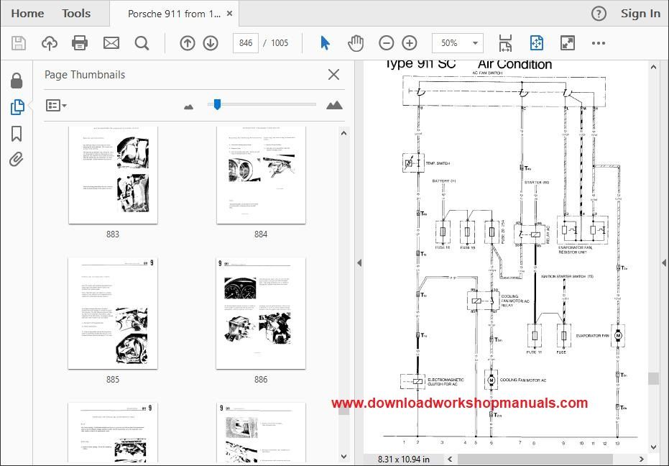The height and width of the screenshot is (466, 669).
Task: Fit one full page icon
Action: click(536, 43)
